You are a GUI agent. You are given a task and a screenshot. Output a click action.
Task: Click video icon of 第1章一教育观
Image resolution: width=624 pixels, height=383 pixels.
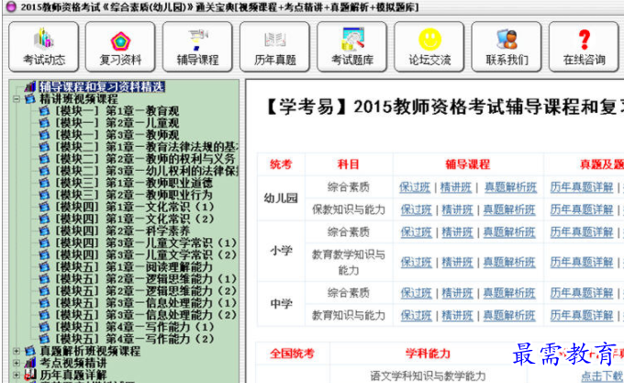coord(44,111)
